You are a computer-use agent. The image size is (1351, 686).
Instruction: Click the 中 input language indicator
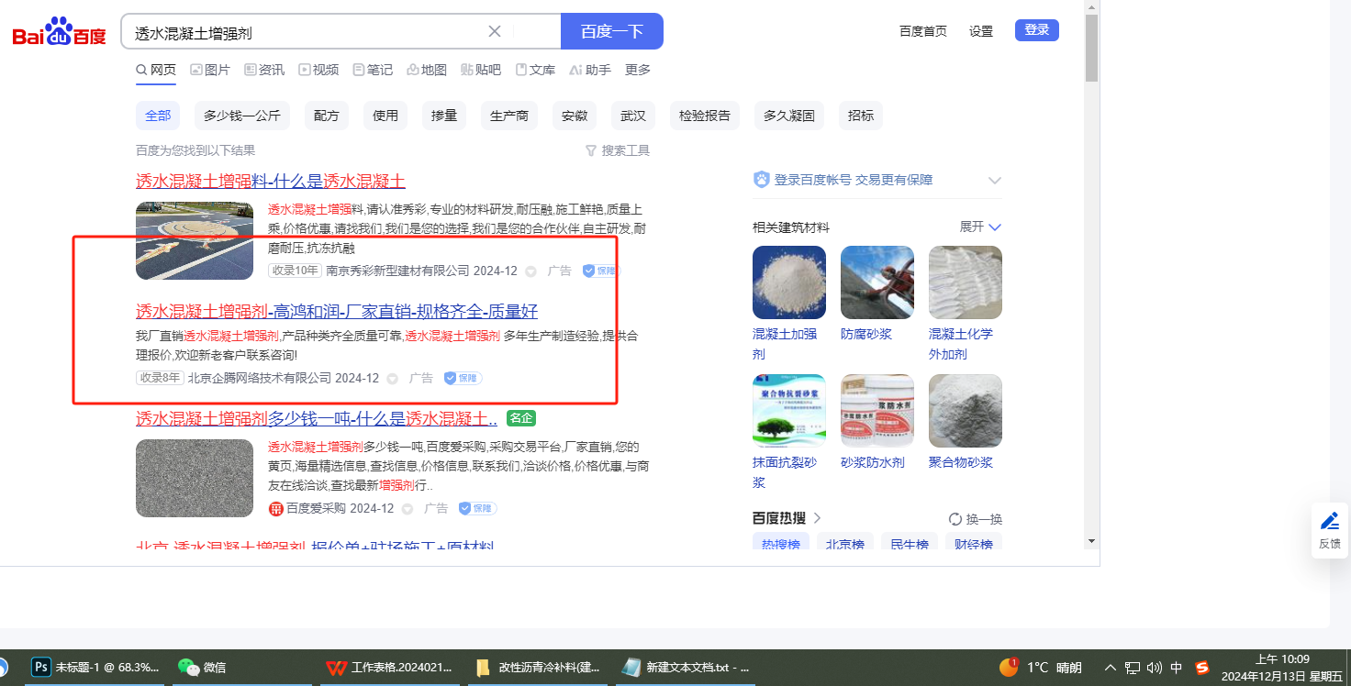click(1177, 668)
